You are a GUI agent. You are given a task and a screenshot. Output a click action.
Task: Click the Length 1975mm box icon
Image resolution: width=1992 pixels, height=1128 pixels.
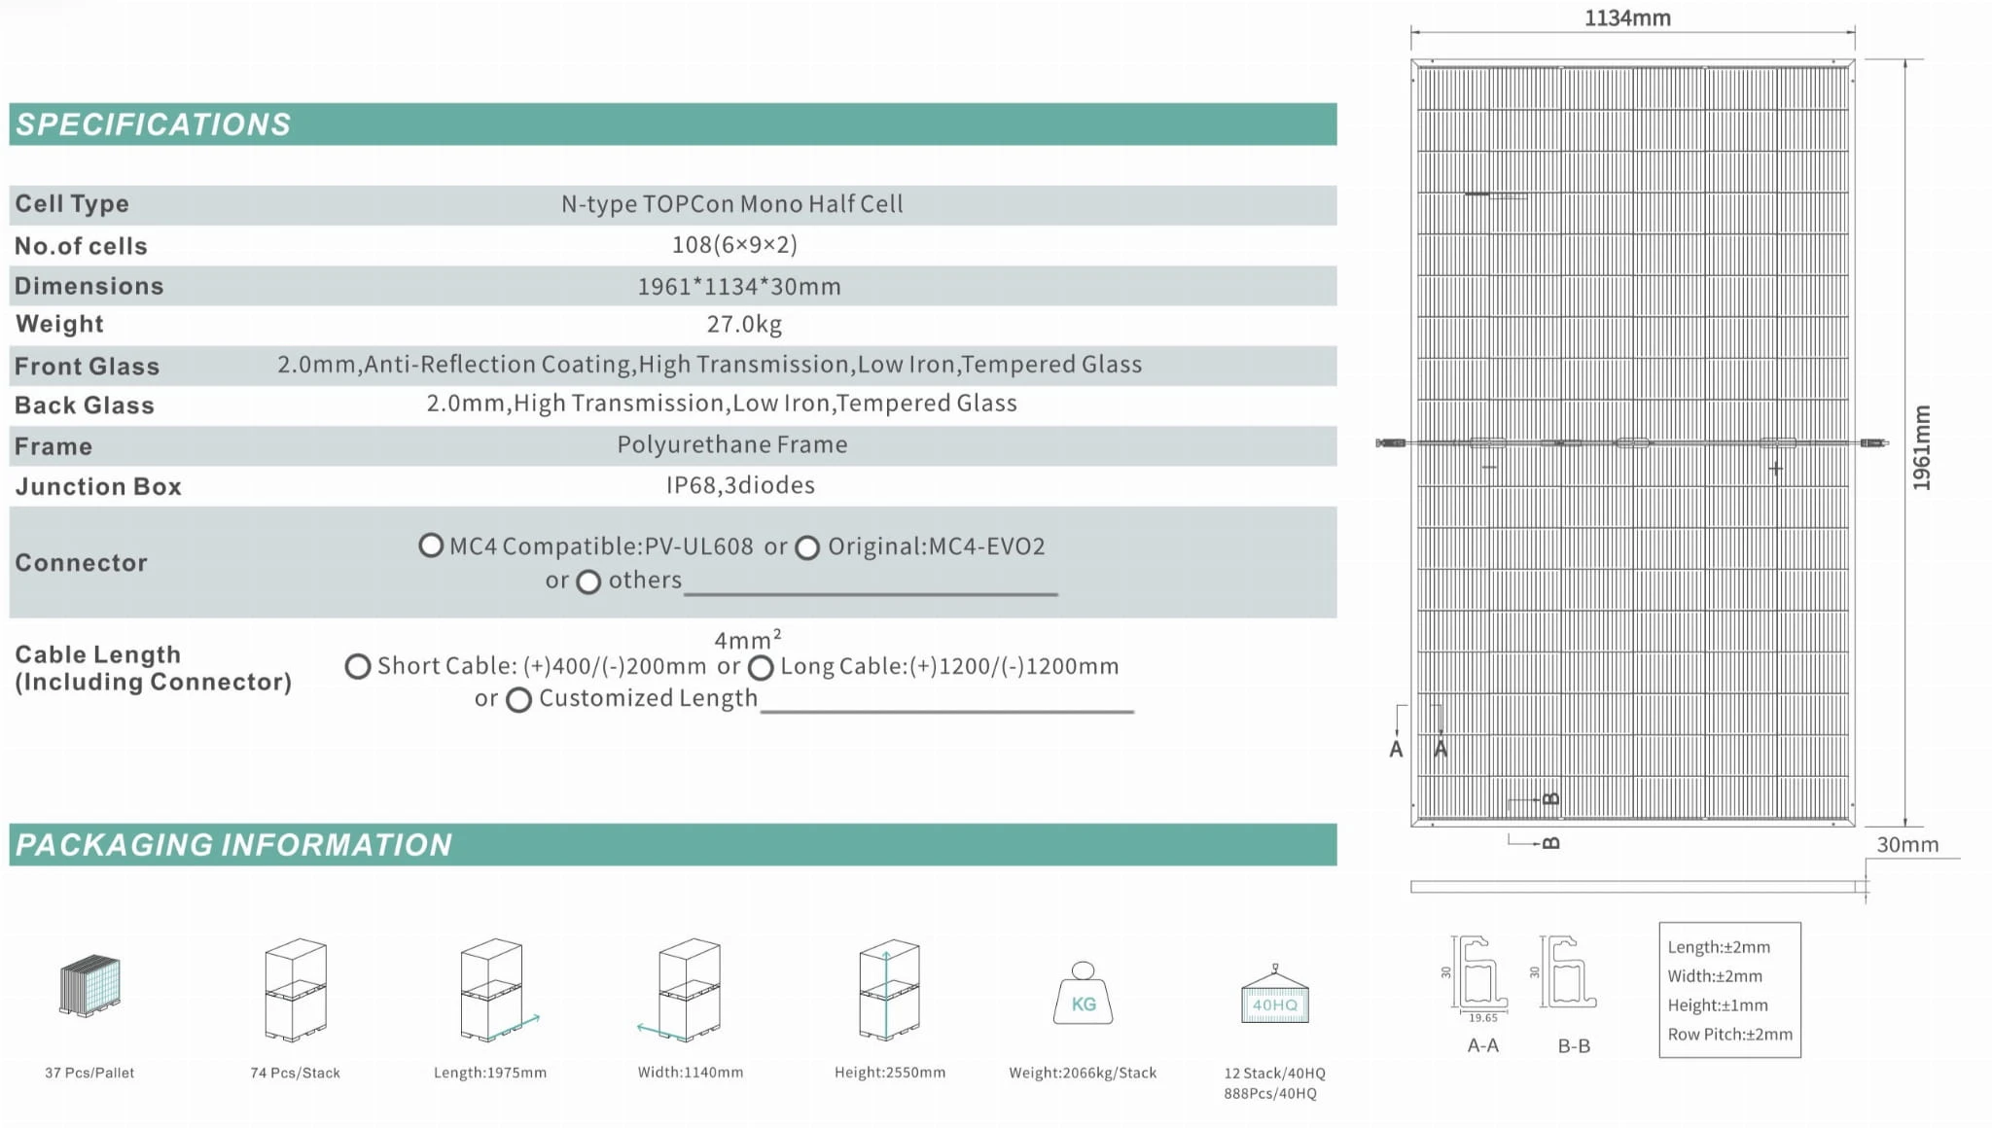[x=493, y=990]
